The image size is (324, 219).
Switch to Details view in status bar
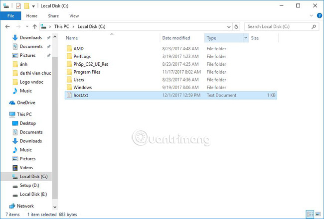pos(310,214)
